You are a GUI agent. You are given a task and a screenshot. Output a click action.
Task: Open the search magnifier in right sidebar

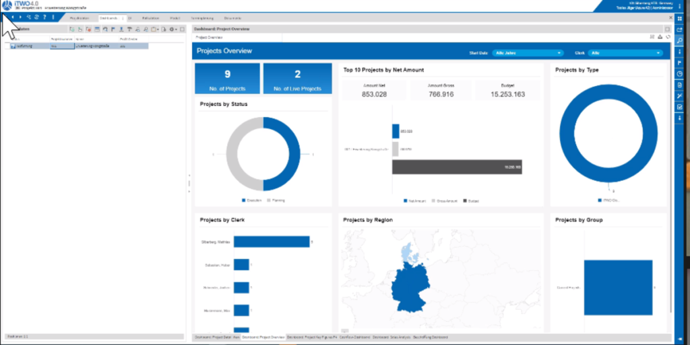pos(680,40)
